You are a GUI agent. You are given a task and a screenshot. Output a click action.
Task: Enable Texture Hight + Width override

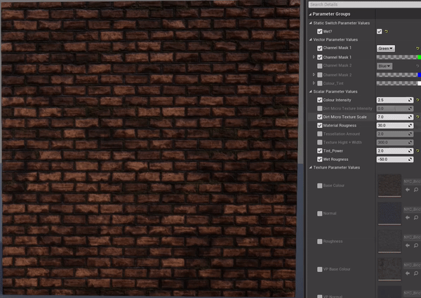click(x=319, y=142)
